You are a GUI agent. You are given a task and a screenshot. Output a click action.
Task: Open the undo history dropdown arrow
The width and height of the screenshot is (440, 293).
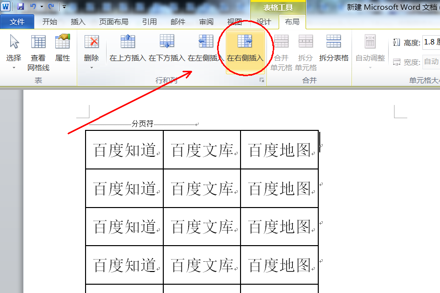(42, 6)
